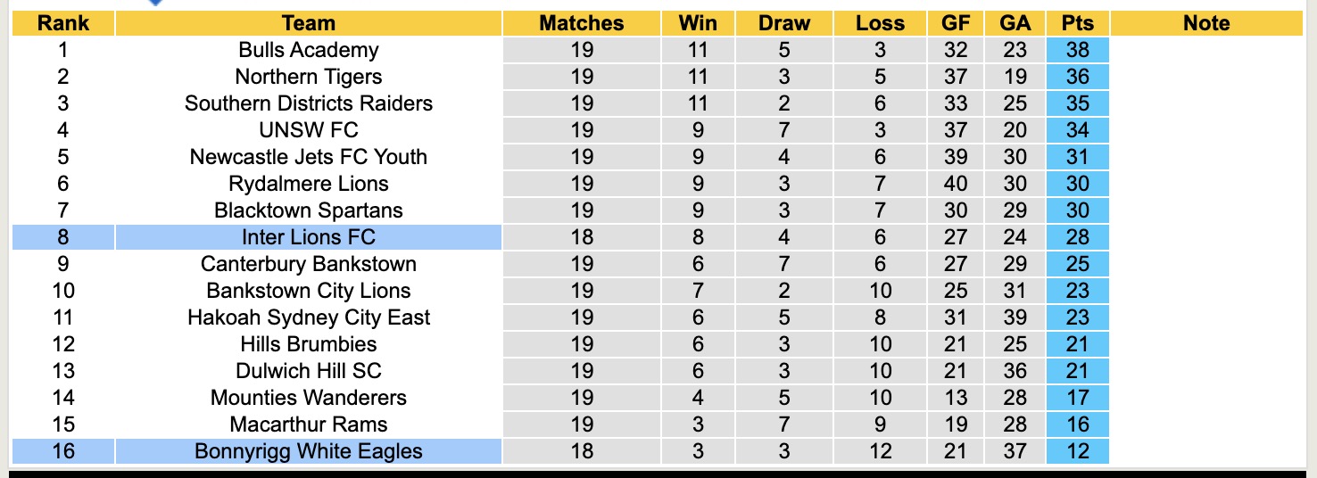Click the Loss column header

coord(880,23)
